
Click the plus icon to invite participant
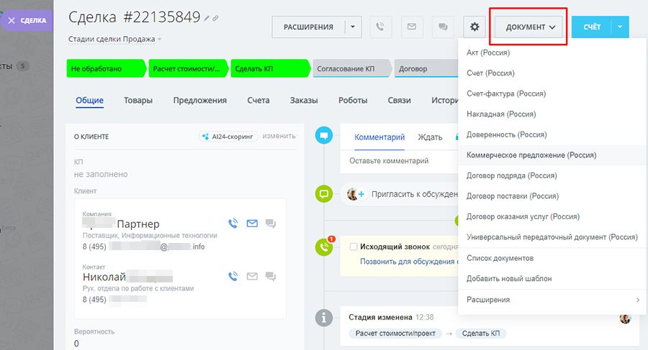(361, 194)
